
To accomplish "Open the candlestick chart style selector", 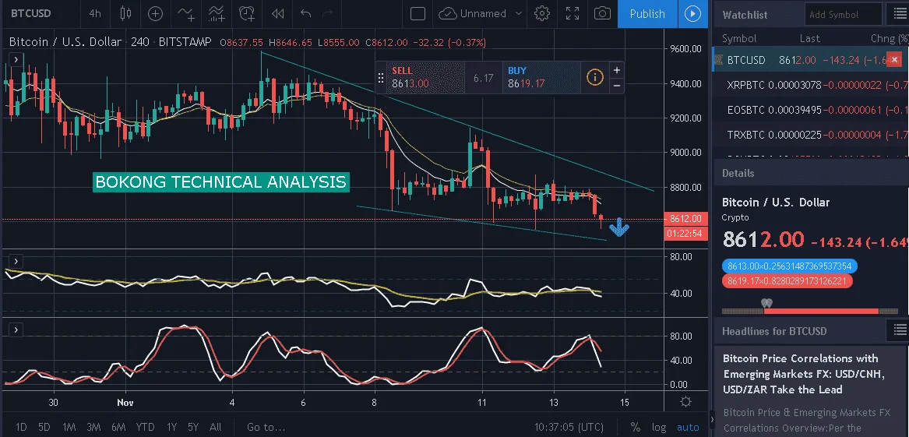I will pyautogui.click(x=125, y=13).
